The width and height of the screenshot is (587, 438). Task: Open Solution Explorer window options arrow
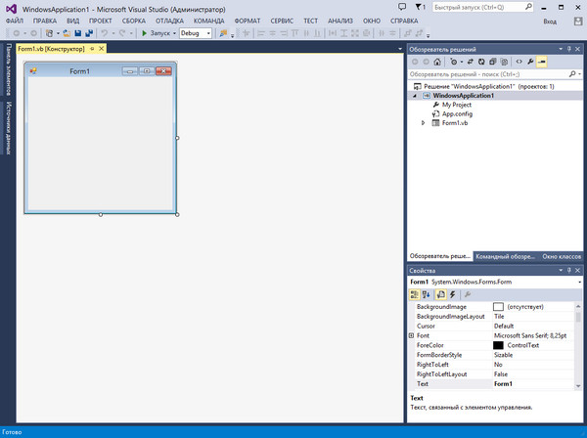(561, 49)
